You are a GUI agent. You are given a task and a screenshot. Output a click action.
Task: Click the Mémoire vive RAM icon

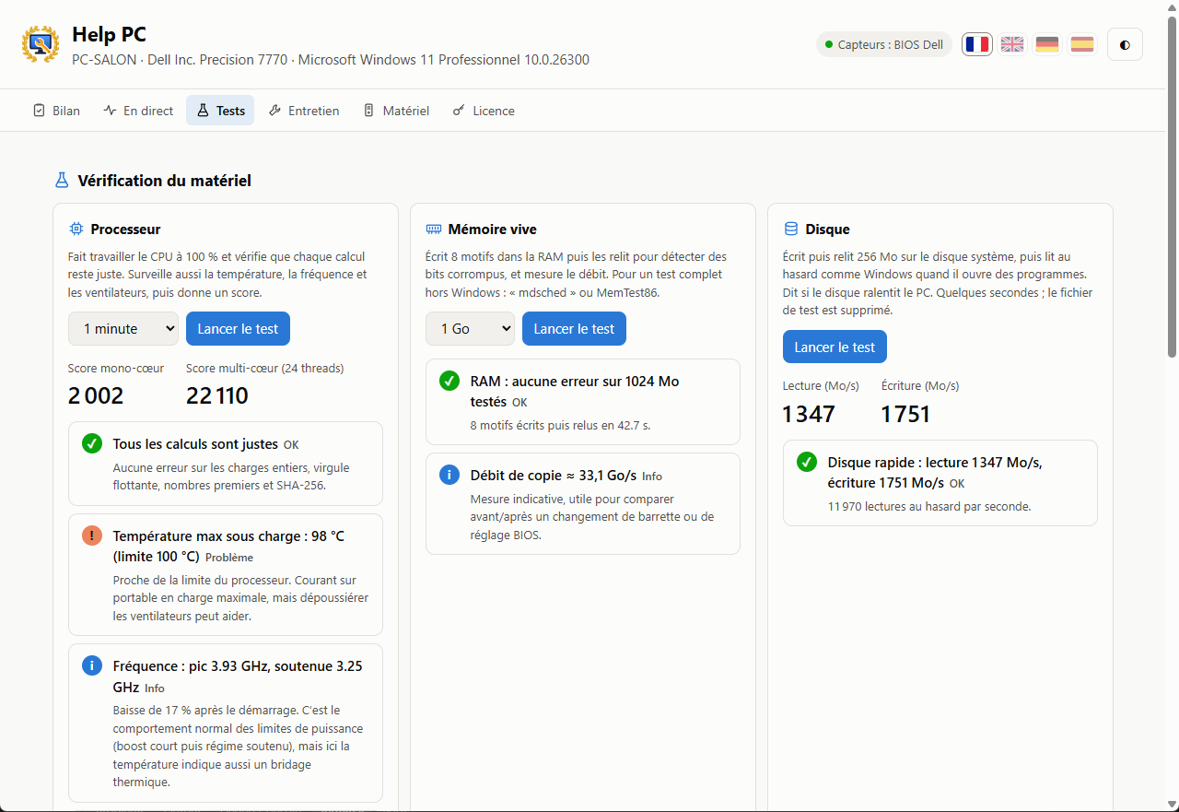tap(433, 229)
